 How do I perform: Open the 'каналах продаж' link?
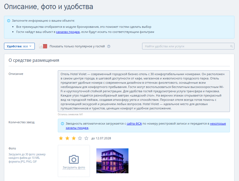[x=68, y=32]
